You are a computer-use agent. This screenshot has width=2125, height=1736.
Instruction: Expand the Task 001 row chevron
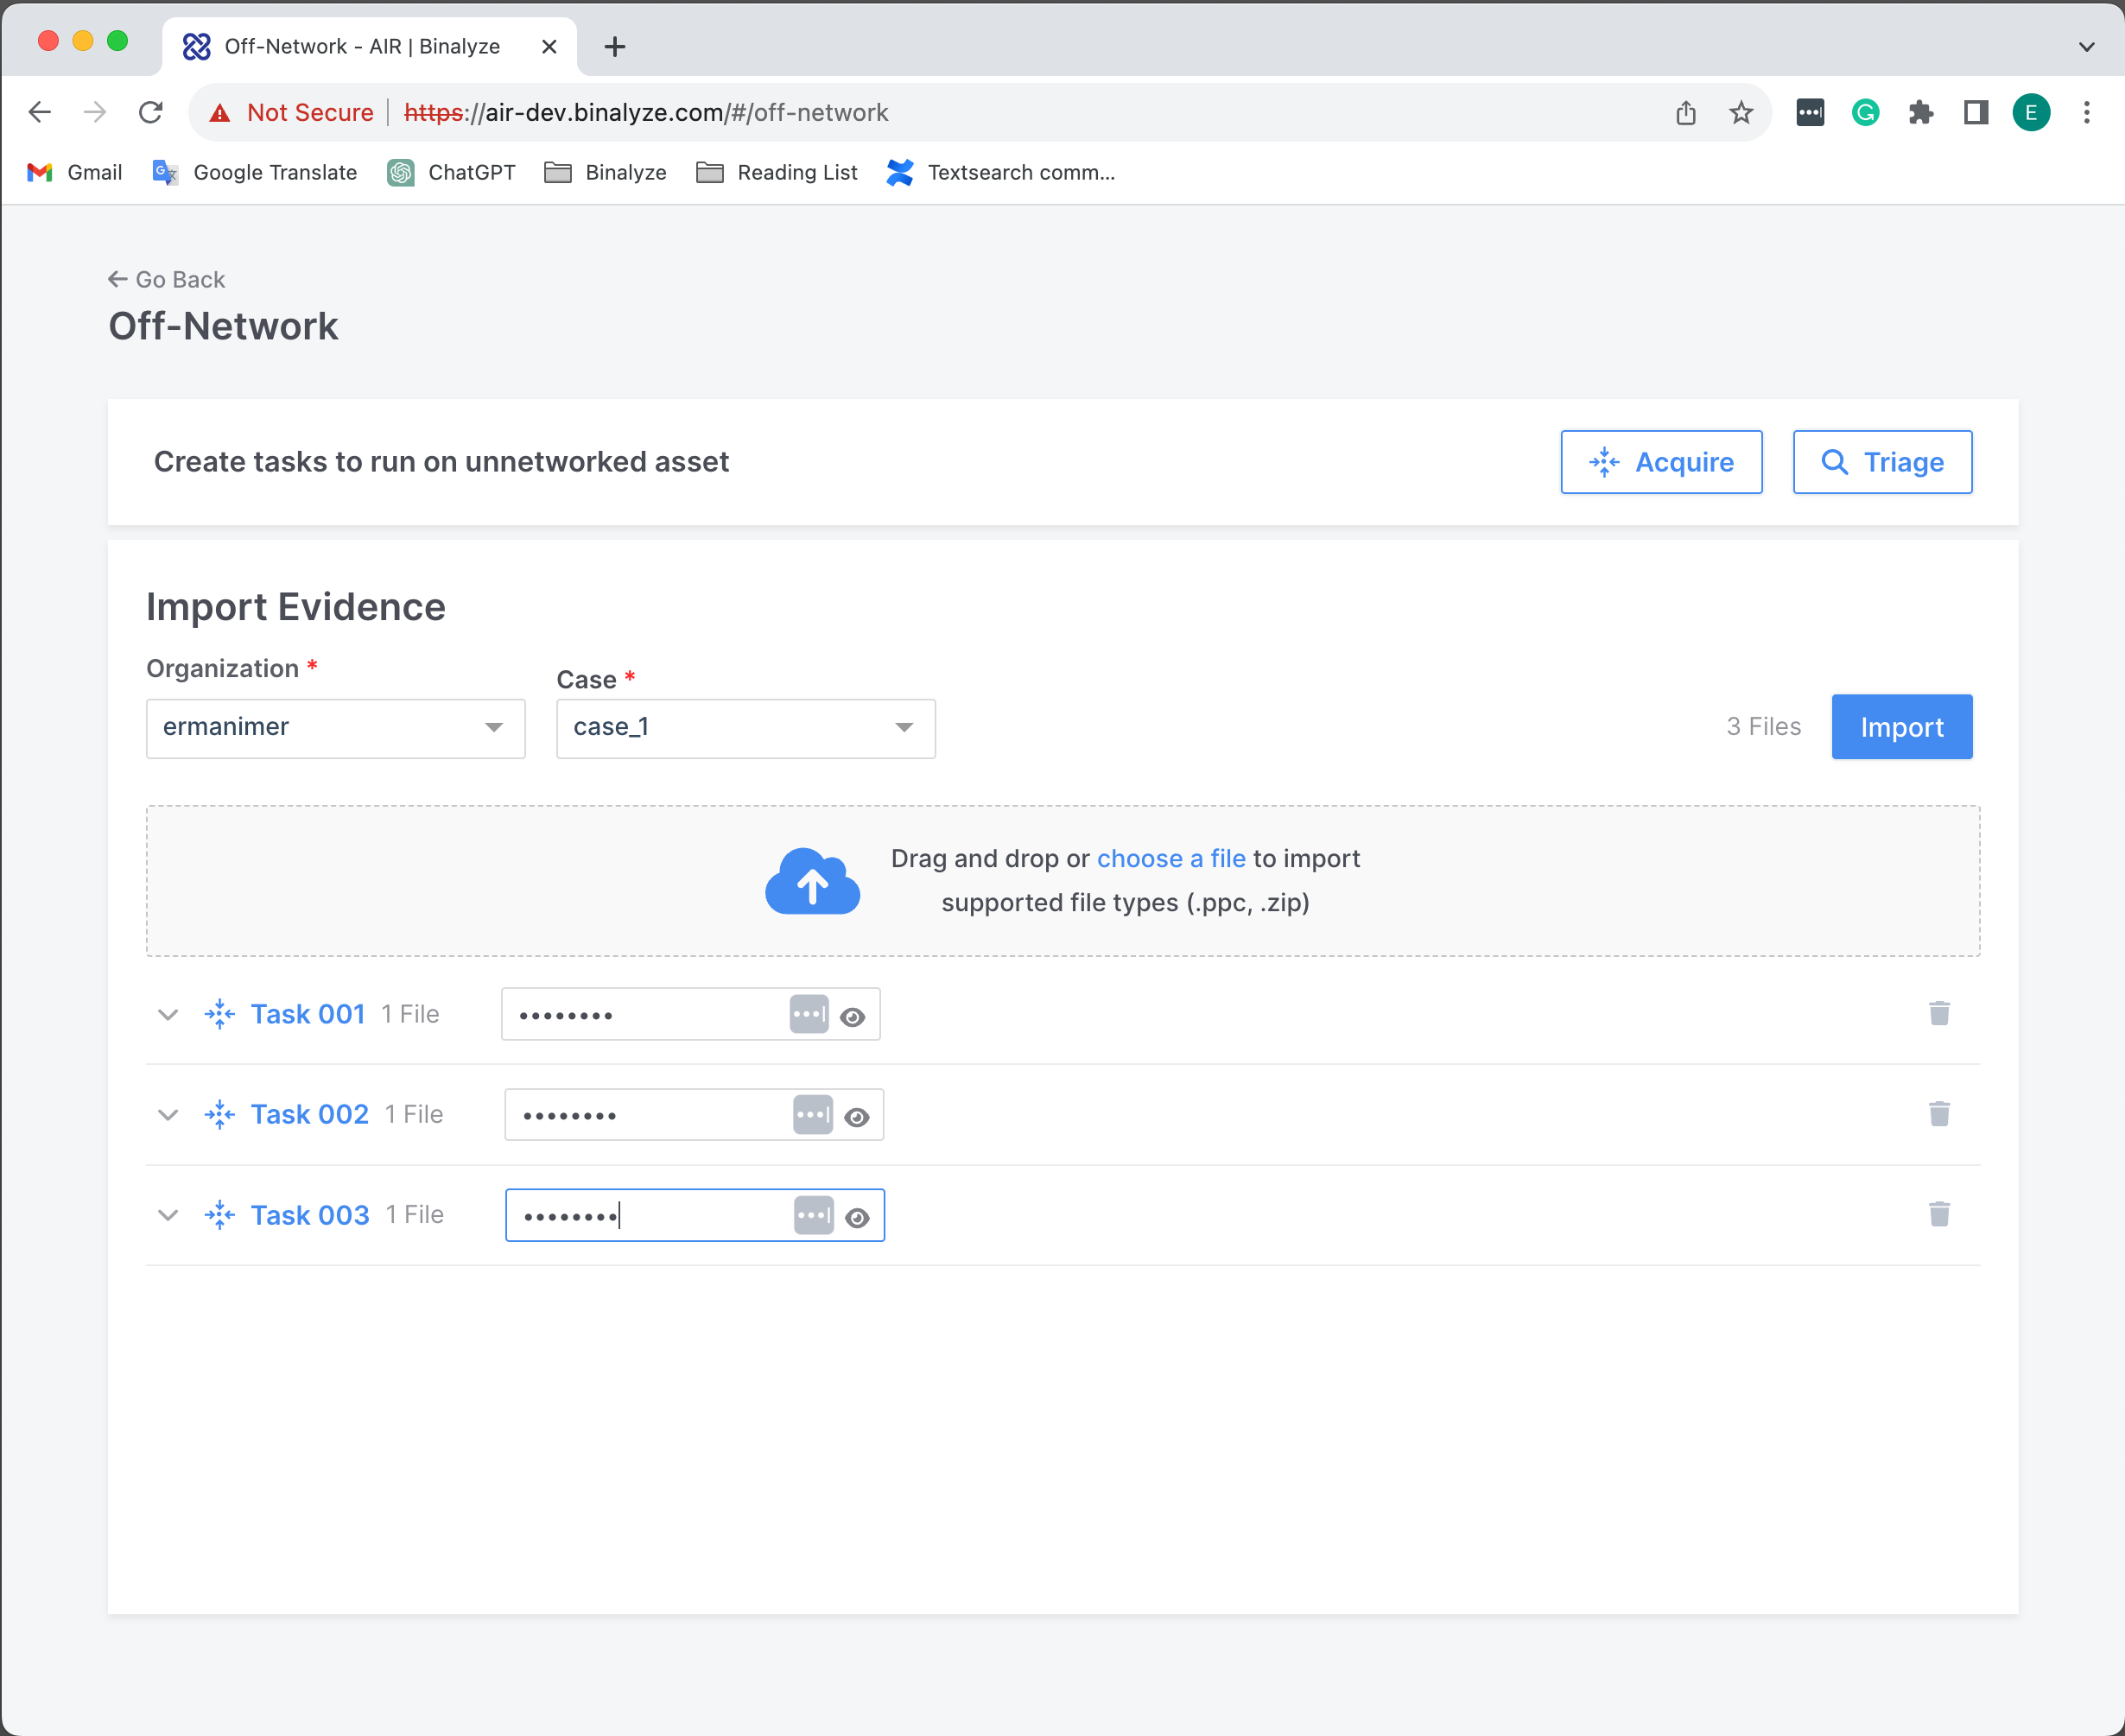[x=168, y=1014]
